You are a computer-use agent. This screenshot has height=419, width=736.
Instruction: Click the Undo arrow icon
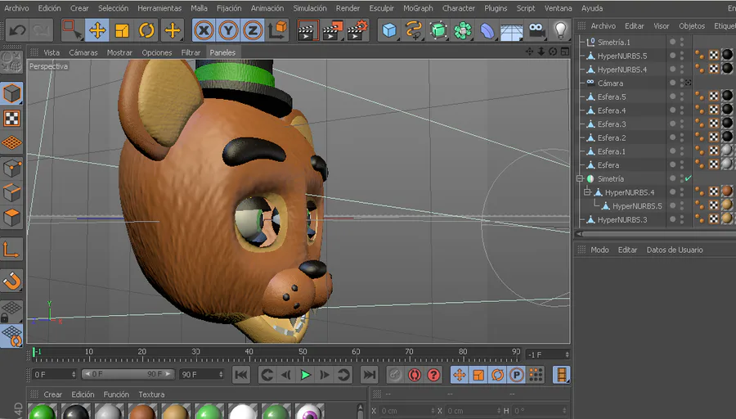(17, 30)
